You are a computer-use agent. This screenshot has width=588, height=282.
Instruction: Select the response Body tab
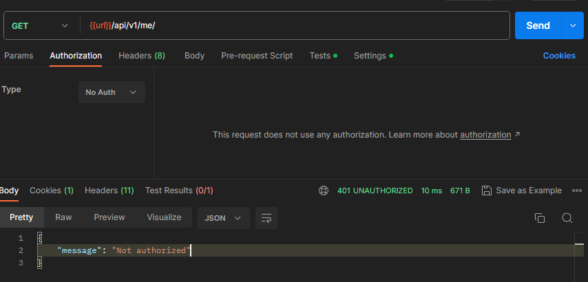click(x=9, y=191)
